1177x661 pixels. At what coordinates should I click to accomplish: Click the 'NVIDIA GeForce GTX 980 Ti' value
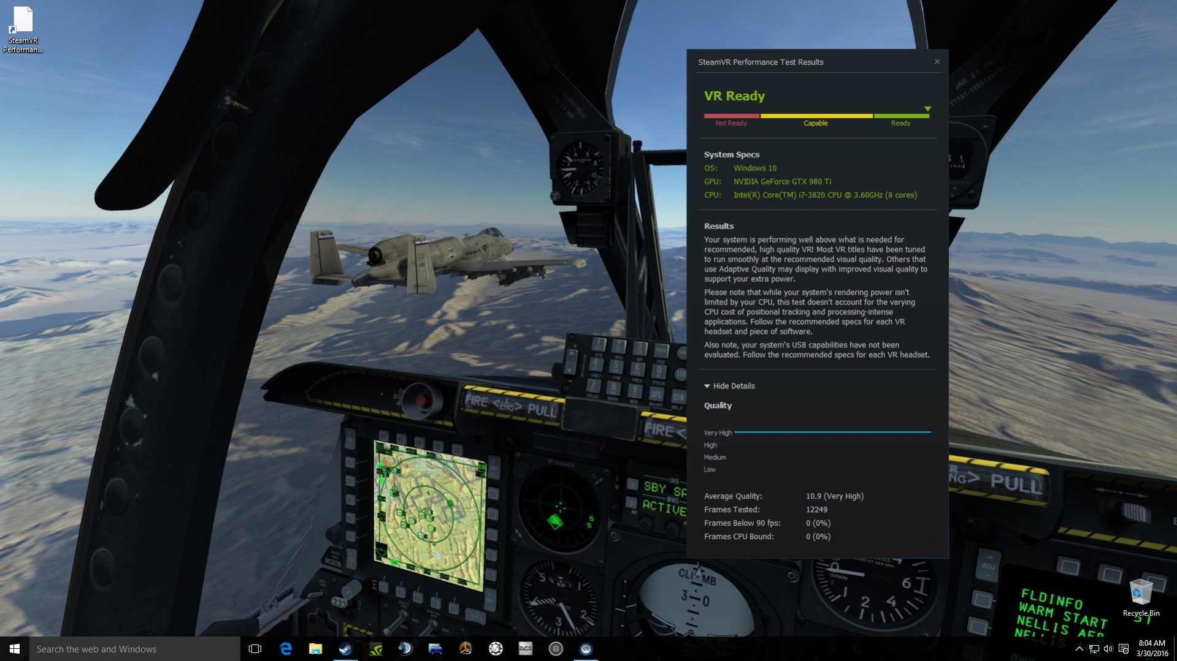(x=783, y=181)
